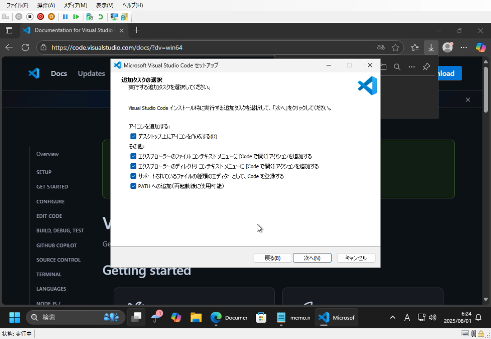
Task: Expand the EDIT CODE sidebar section
Action: 49,216
